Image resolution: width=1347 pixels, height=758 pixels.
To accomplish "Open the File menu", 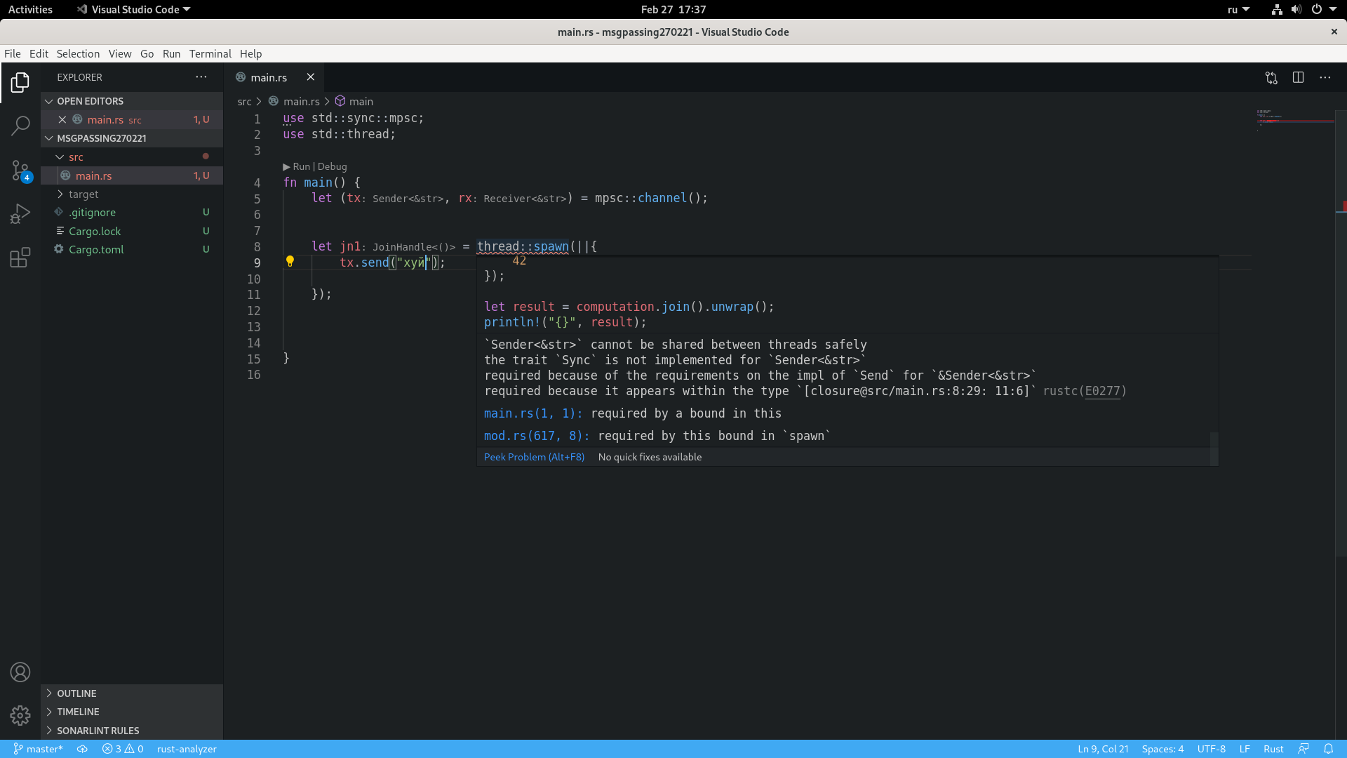I will pyautogui.click(x=13, y=54).
